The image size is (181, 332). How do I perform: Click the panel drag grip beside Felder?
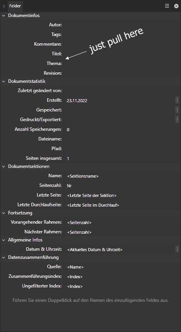[4, 6]
